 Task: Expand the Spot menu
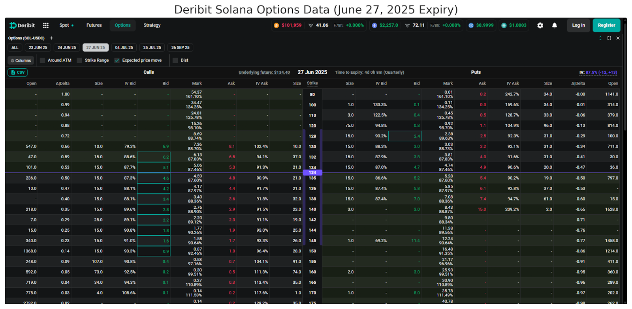[x=66, y=25]
